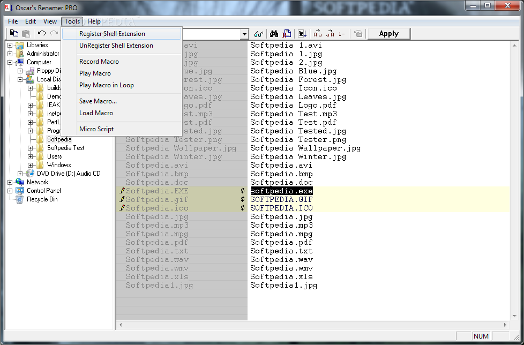Click the new name Softpedia Wallpaper.jpg

click(305, 148)
